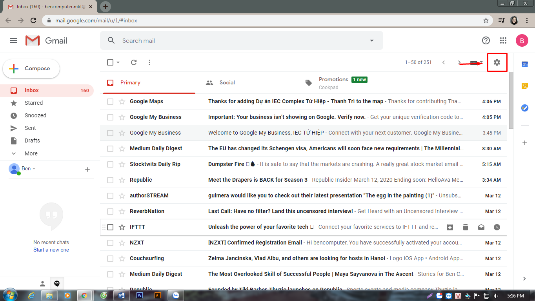Select the IFTTT email checkbox

point(110,227)
